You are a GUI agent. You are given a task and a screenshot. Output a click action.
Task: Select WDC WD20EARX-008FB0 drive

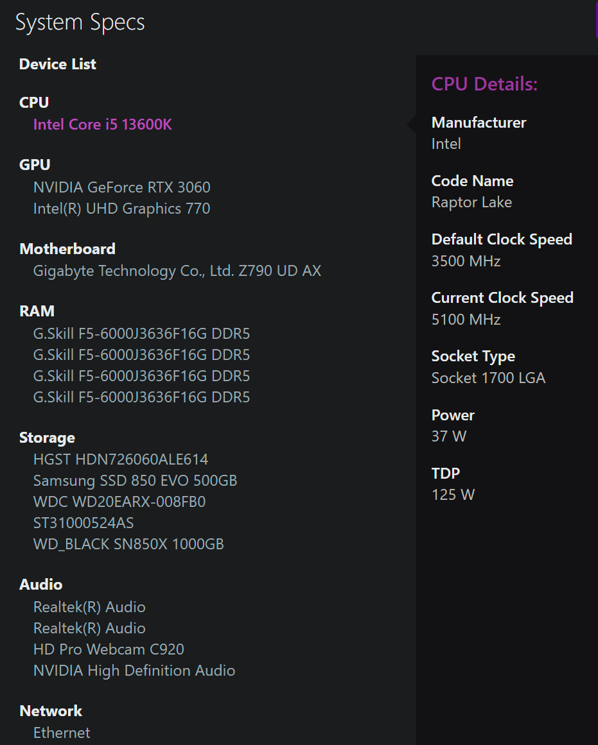point(119,502)
